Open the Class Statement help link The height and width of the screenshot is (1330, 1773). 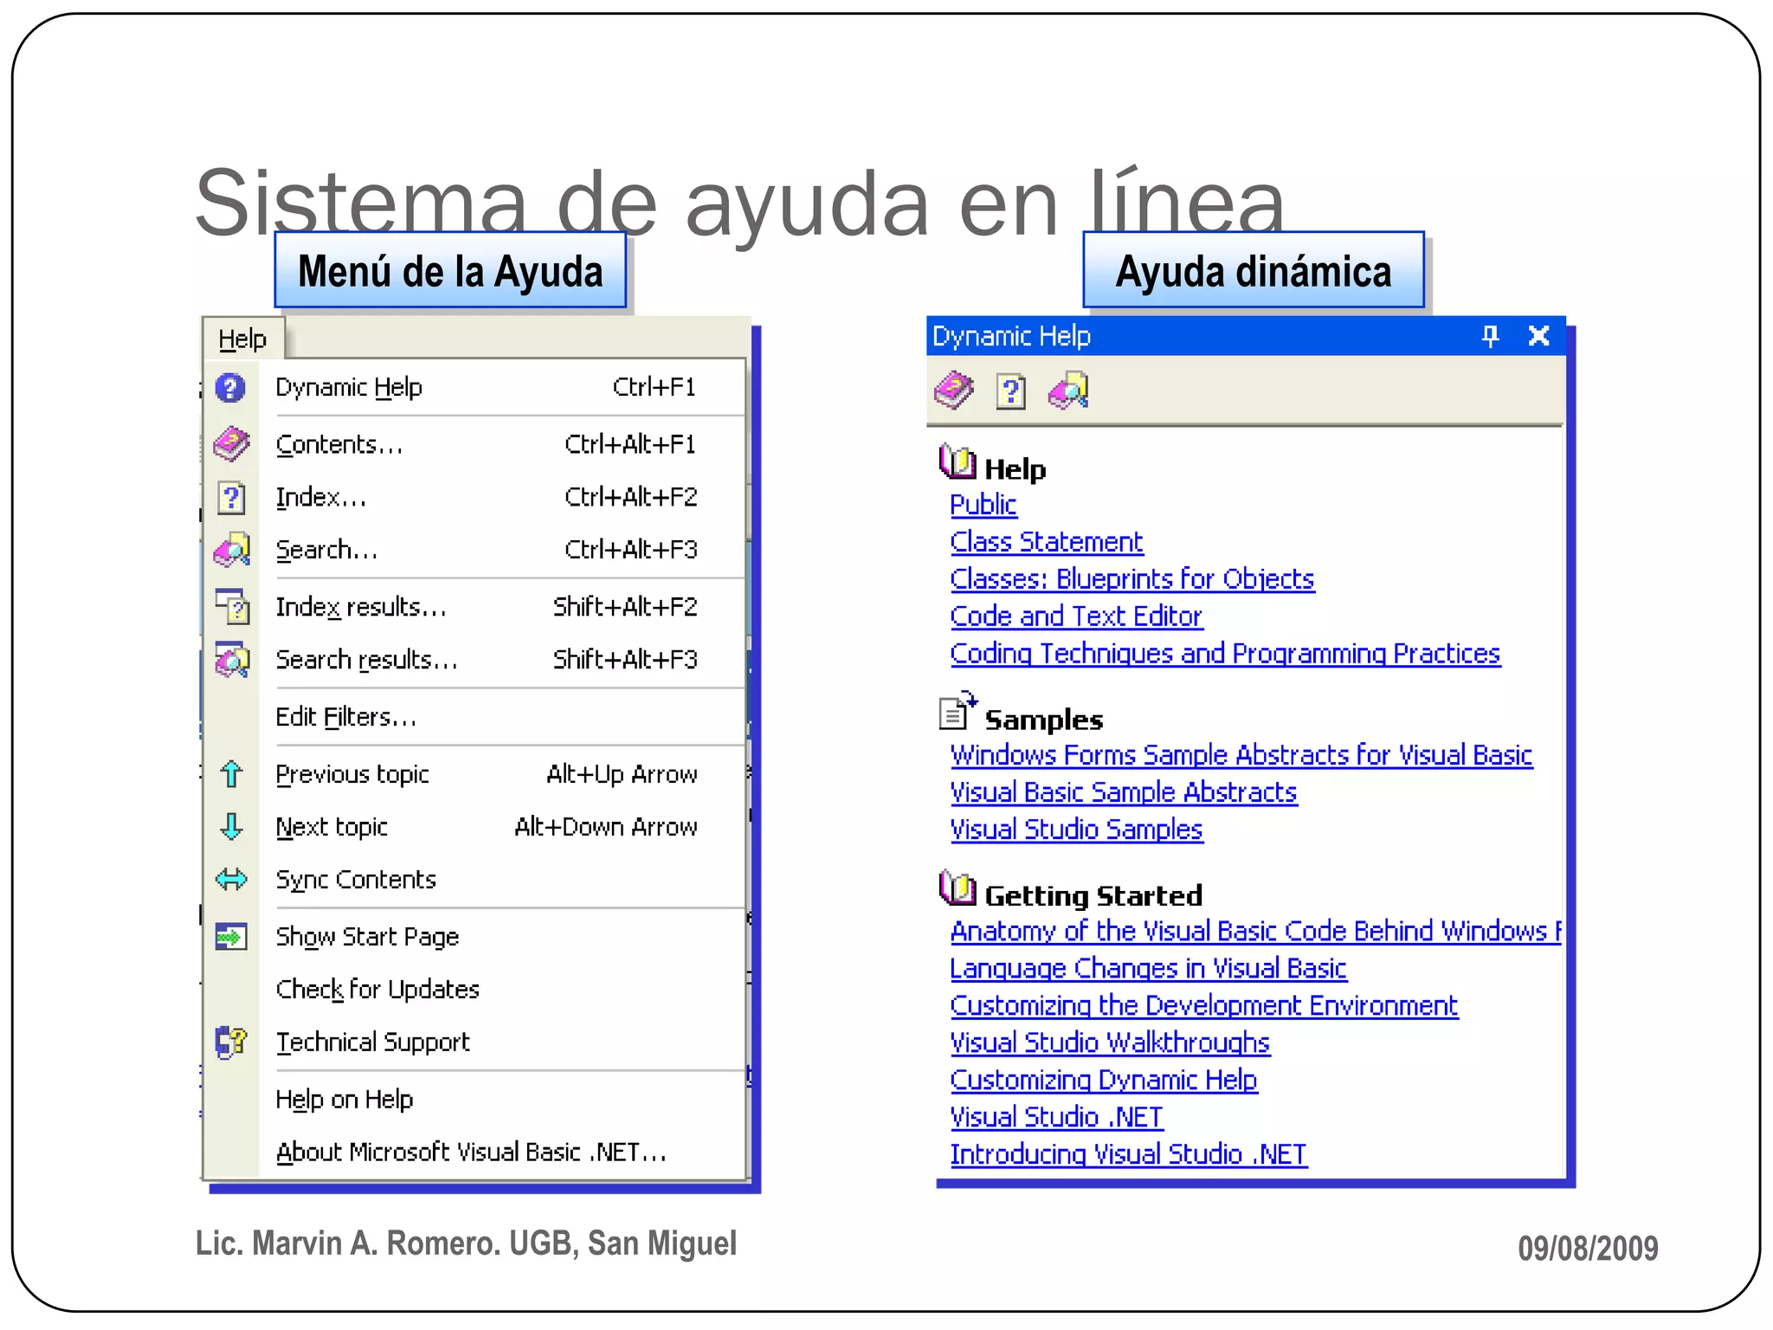(x=1046, y=542)
